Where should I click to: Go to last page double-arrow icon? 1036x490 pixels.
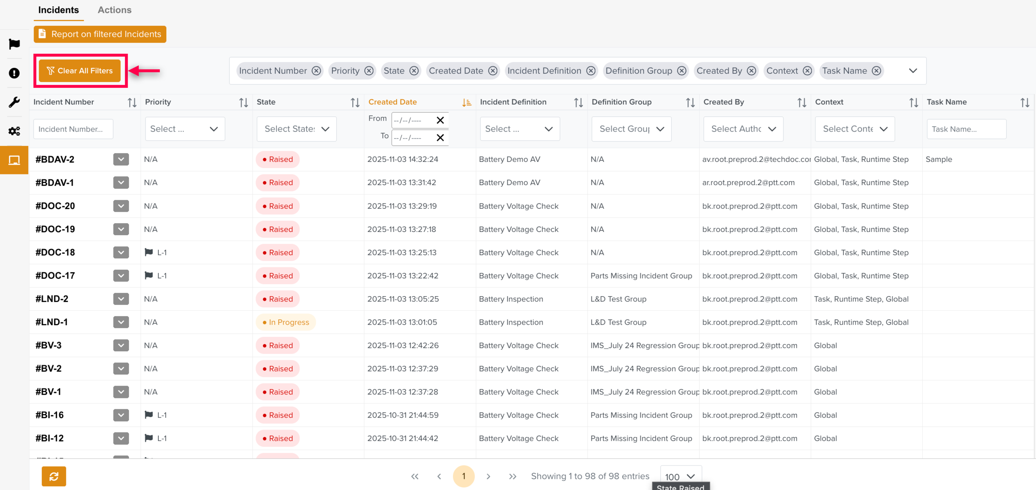tap(513, 476)
